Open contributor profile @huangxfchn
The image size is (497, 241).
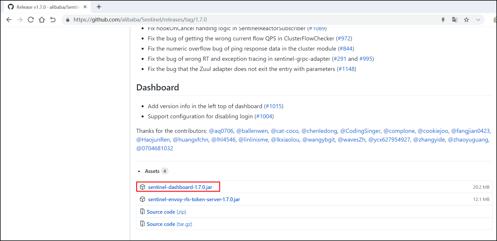click(x=191, y=140)
